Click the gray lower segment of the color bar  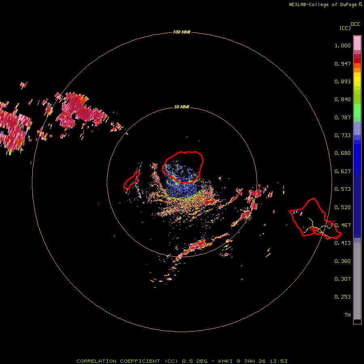357,281
